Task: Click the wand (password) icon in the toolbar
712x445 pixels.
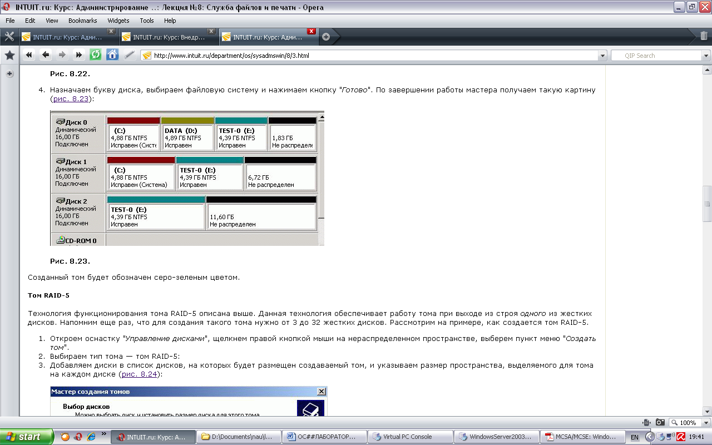Action: pos(129,55)
